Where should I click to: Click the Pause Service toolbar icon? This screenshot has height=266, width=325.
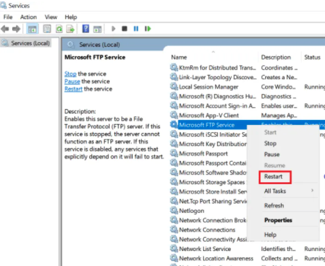click(x=136, y=29)
